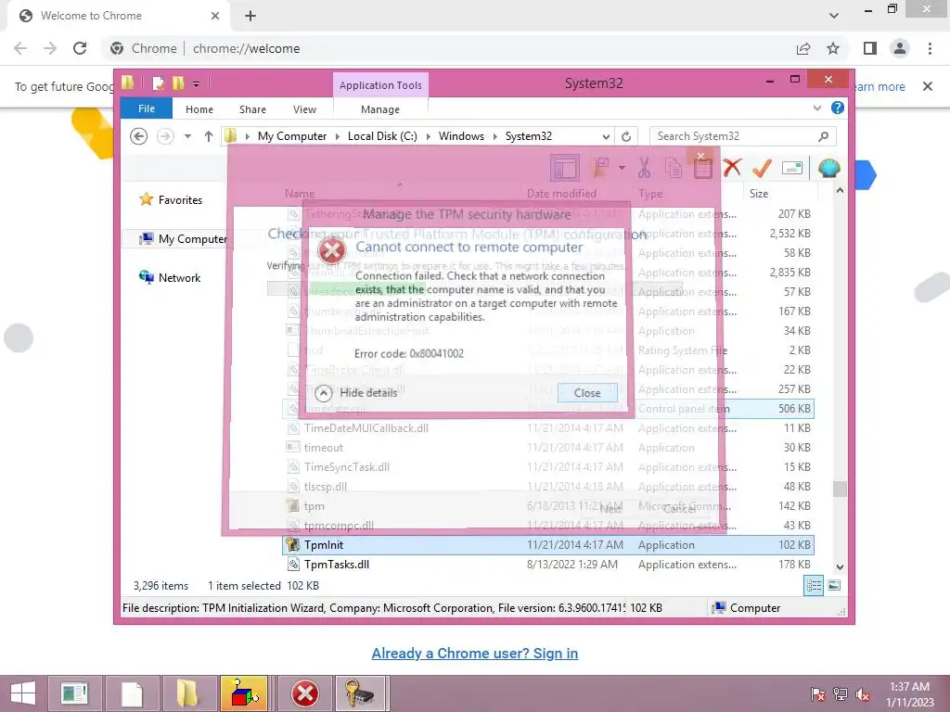Viewport: 950px width, 712px height.
Task: Open a new Chrome tab with plus
Action: [x=250, y=16]
